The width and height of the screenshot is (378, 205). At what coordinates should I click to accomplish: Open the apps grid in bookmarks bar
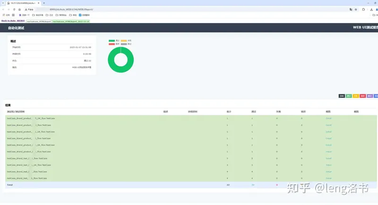click(3, 15)
